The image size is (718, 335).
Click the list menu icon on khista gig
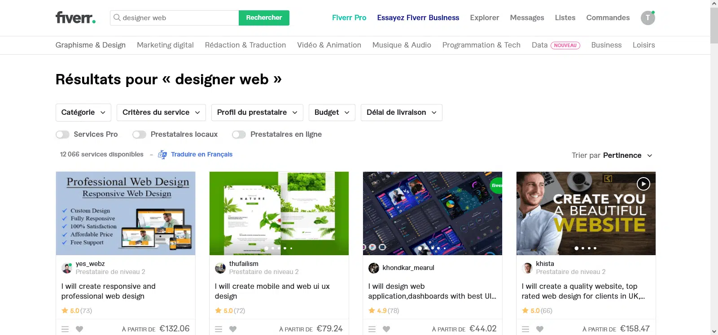(525, 329)
